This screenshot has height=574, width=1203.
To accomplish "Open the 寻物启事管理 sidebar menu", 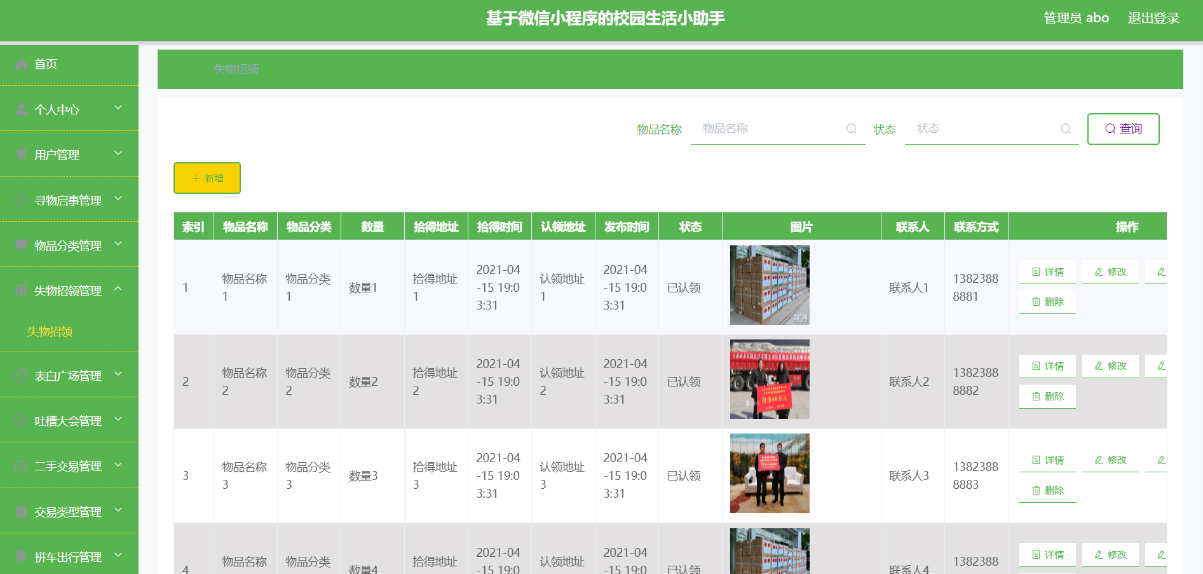I will (x=69, y=200).
